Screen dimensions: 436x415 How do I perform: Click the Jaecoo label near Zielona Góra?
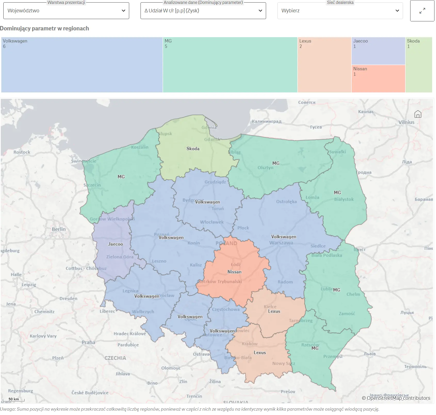(x=115, y=244)
